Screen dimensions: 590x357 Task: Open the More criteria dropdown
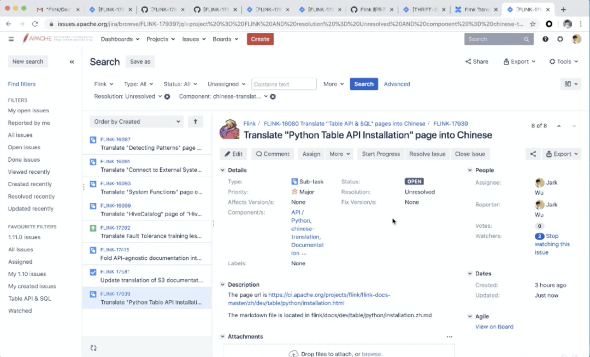point(333,84)
